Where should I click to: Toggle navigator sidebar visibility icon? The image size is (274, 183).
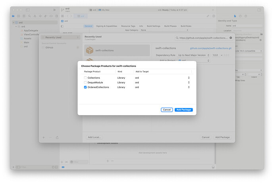[x=28, y=10]
